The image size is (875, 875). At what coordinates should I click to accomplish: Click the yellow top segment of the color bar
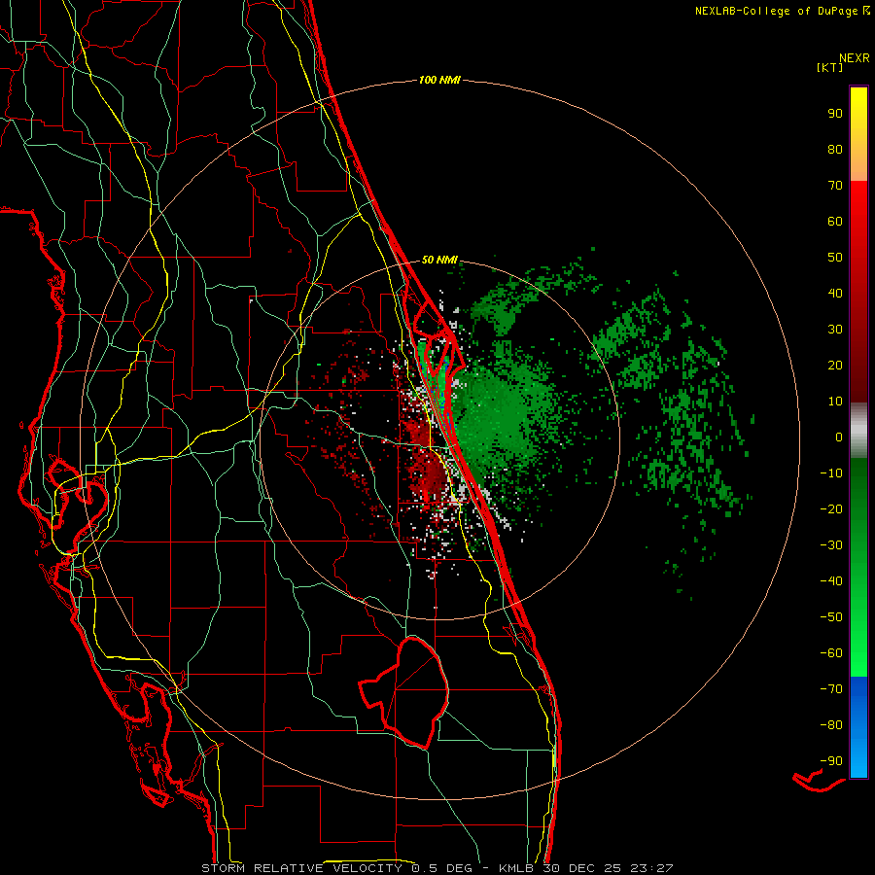tap(858, 134)
